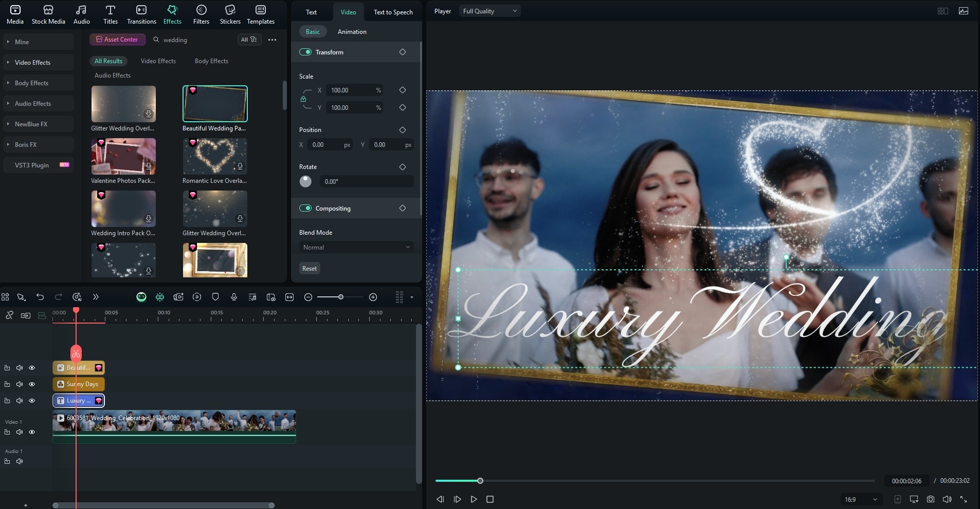The width and height of the screenshot is (980, 509).
Task: Click the zoom-to-fit timeline icon
Action: (289, 297)
